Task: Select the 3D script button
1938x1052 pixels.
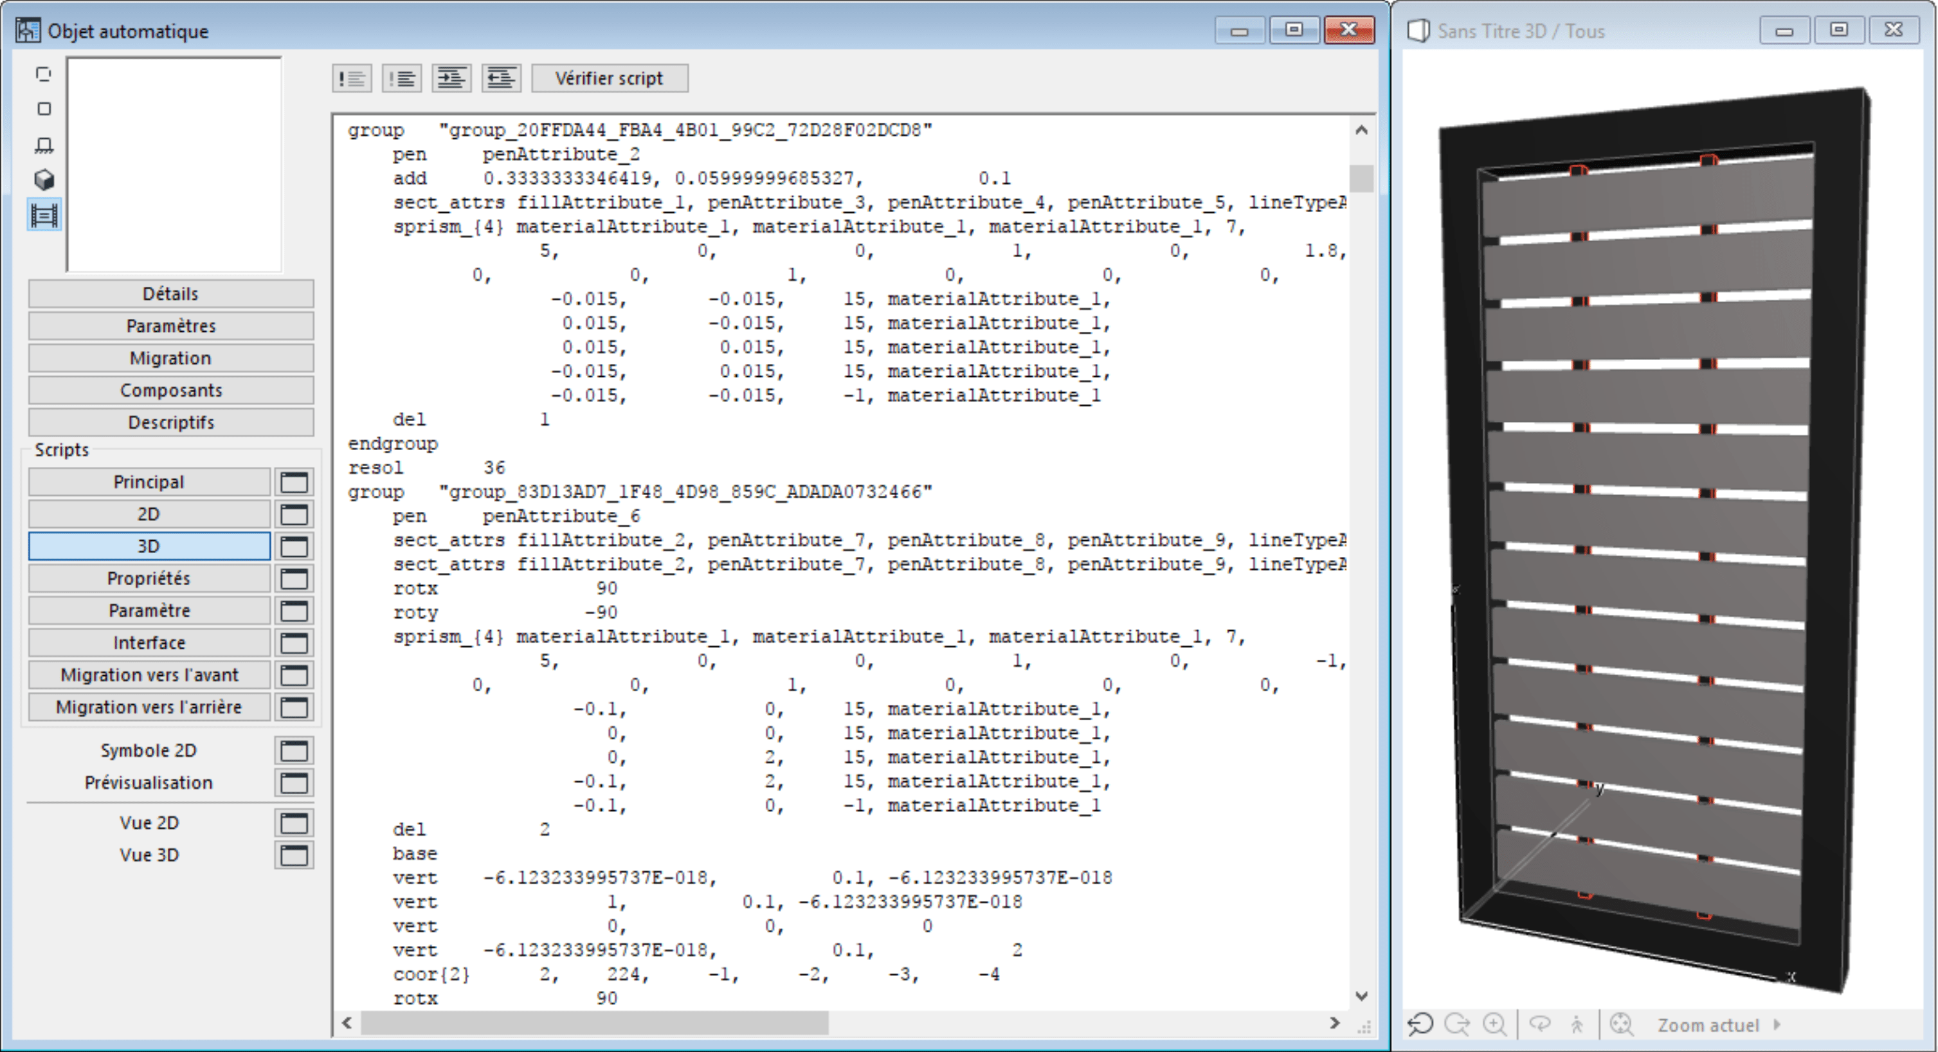Action: [x=149, y=547]
